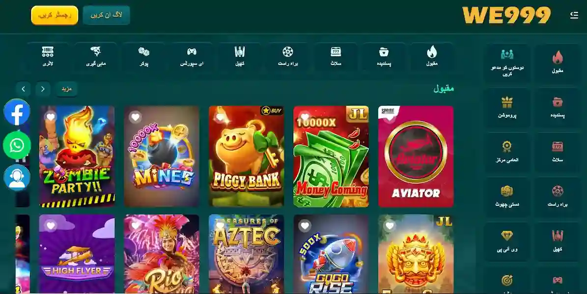
Task: Collapse the sidebar with the menu icon
Action: (574, 15)
